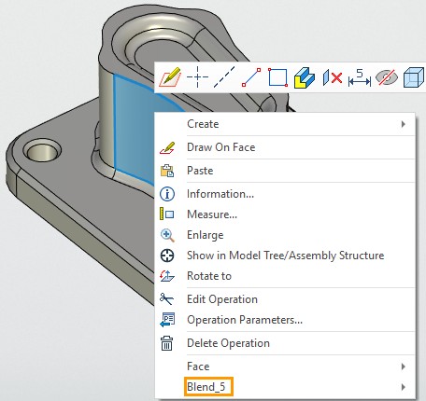Activate the extrude yellow-blue solid icon
Image resolution: width=426 pixels, height=401 pixels.
pos(305,77)
